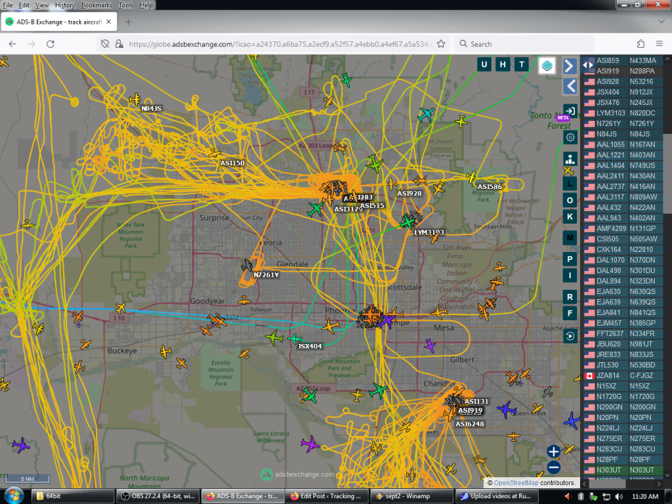Open the OpenStreetMap attribution link

(516, 482)
